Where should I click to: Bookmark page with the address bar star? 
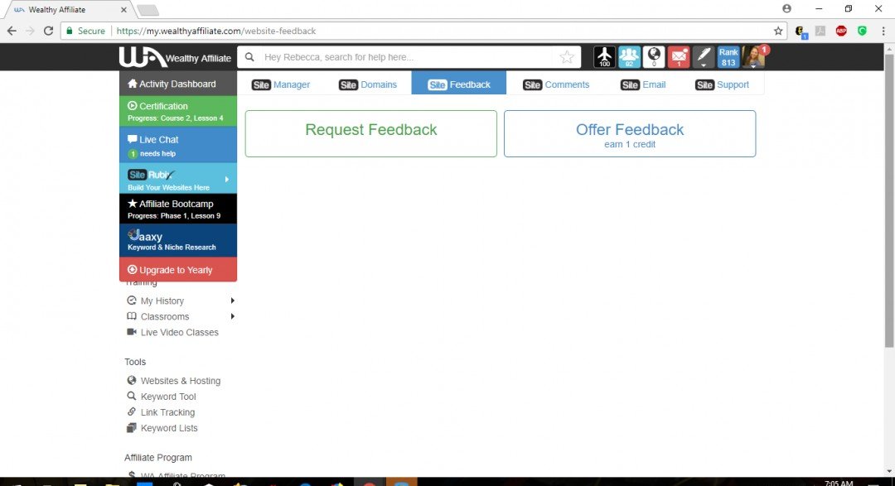778,31
